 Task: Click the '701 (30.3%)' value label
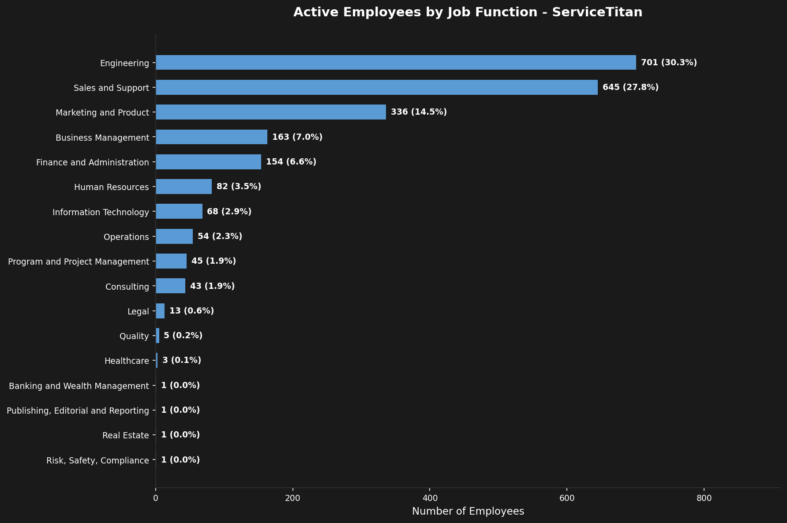coord(669,63)
